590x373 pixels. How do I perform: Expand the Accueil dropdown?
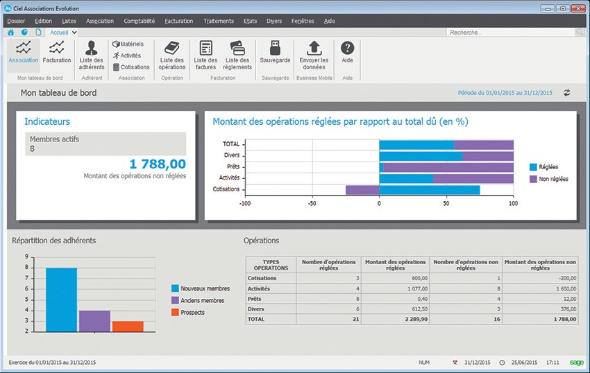click(74, 33)
